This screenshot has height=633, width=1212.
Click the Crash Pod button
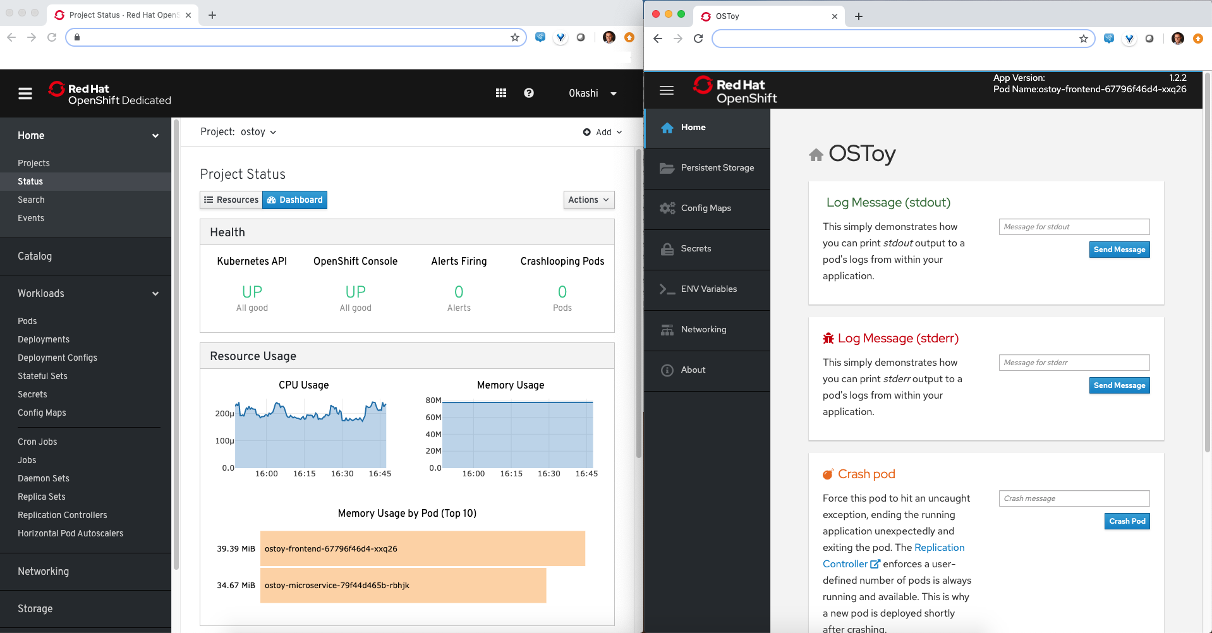[x=1127, y=521]
